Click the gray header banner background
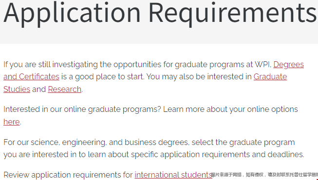Image resolution: width=318 pixels, height=180 pixels. coord(159,36)
